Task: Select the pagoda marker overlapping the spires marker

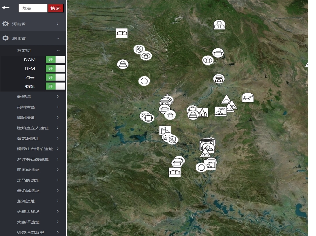Action: (x=193, y=115)
